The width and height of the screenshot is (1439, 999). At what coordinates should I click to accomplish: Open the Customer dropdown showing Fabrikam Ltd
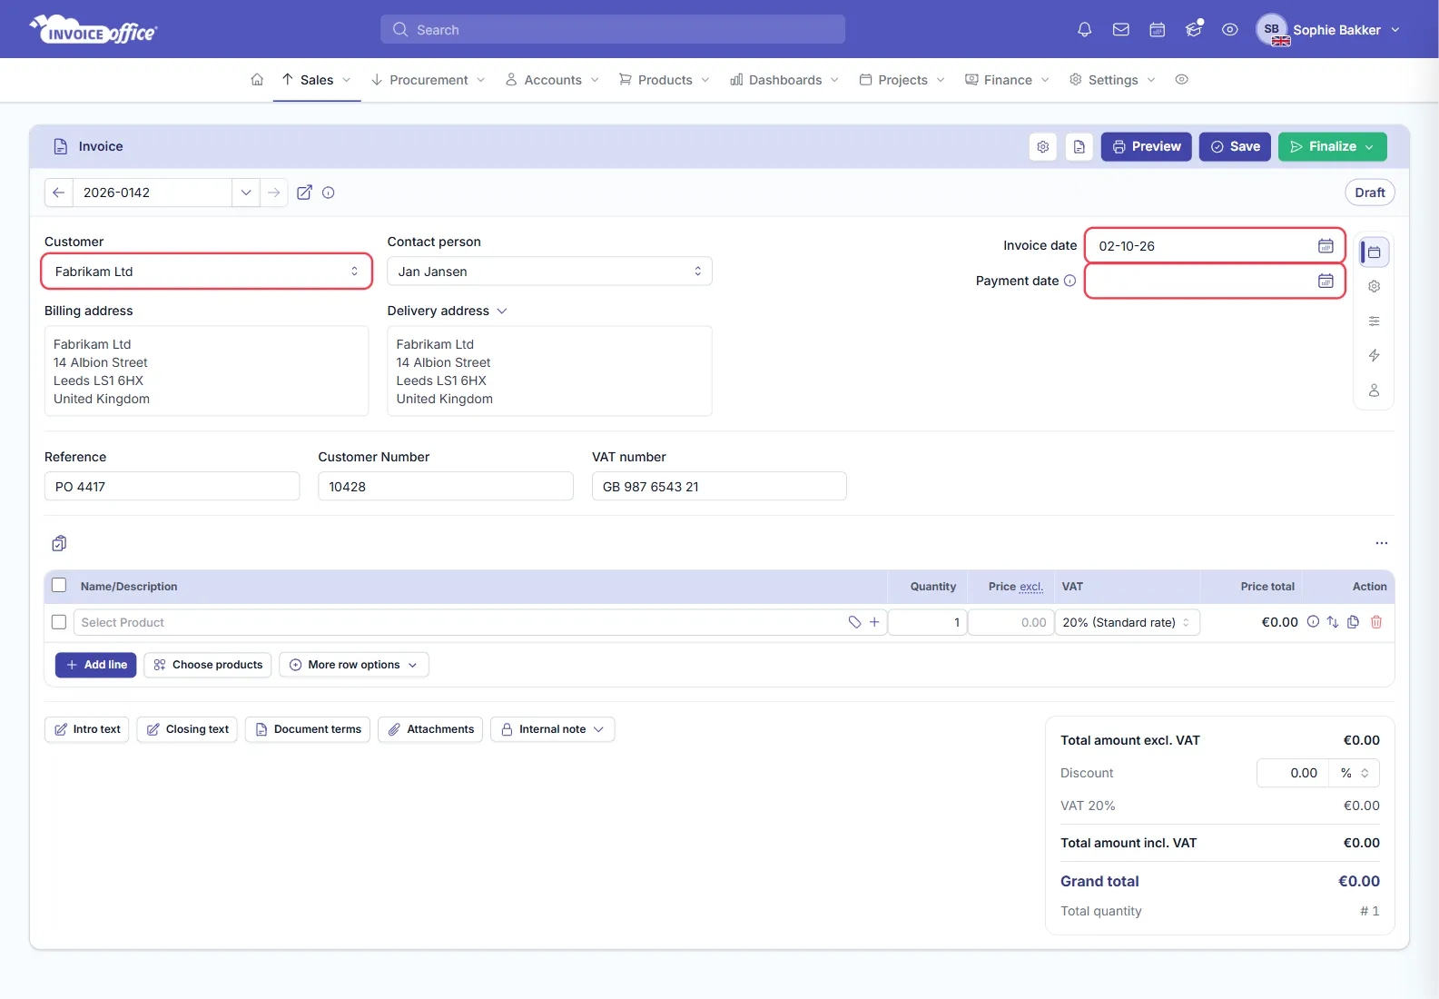pyautogui.click(x=207, y=272)
